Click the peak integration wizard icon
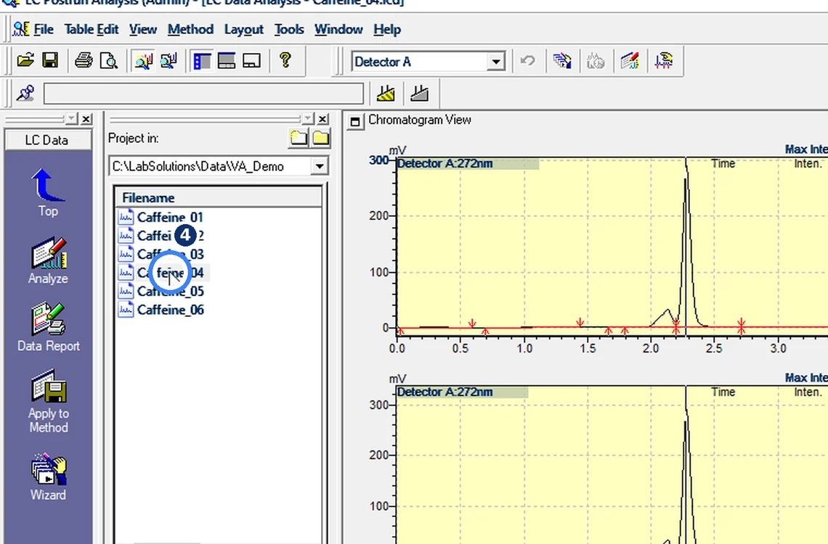The height and width of the screenshot is (544, 828). 664,61
